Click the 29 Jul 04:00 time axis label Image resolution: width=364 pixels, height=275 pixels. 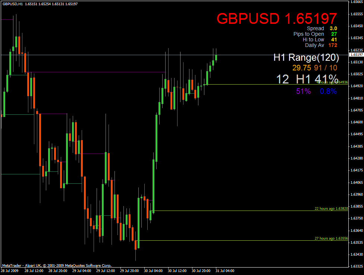coord(82,271)
